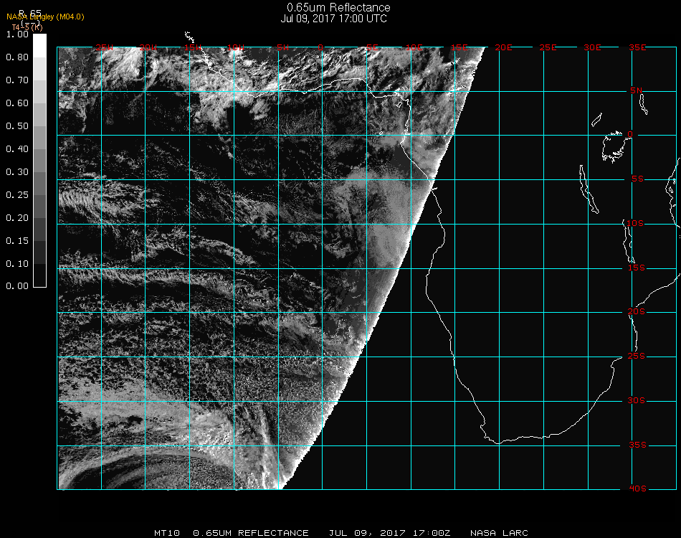Click the 10E longitude label
Screen dimensions: 681x538
pyautogui.click(x=414, y=47)
